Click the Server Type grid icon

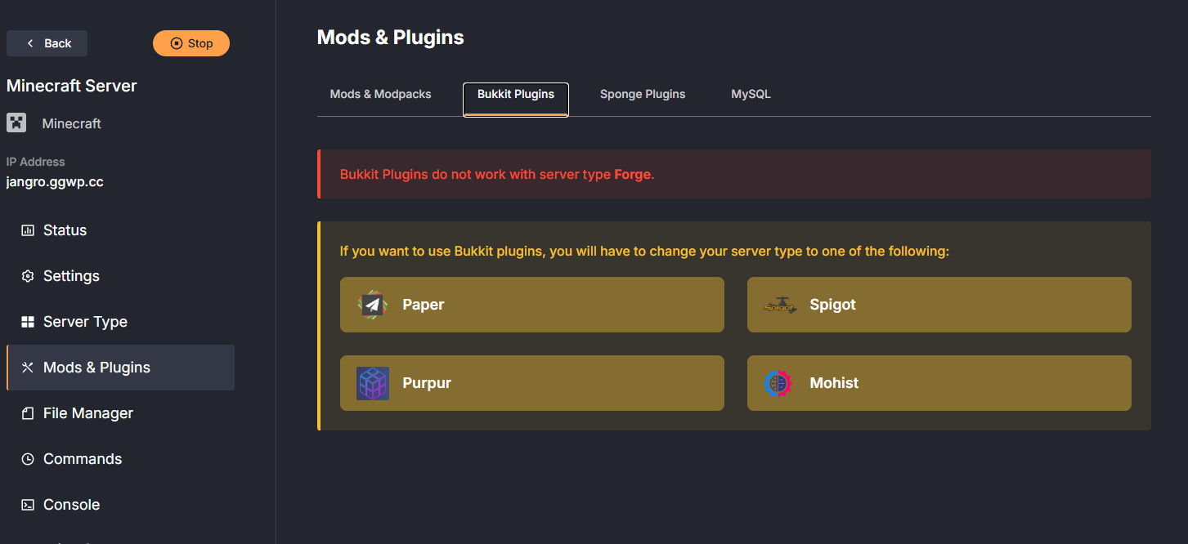click(27, 321)
